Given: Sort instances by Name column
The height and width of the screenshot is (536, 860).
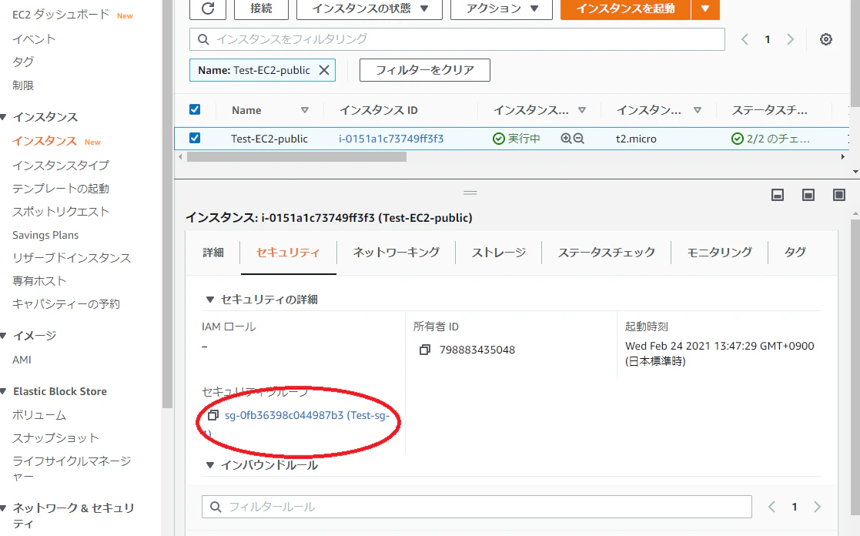Looking at the screenshot, I should click(305, 110).
